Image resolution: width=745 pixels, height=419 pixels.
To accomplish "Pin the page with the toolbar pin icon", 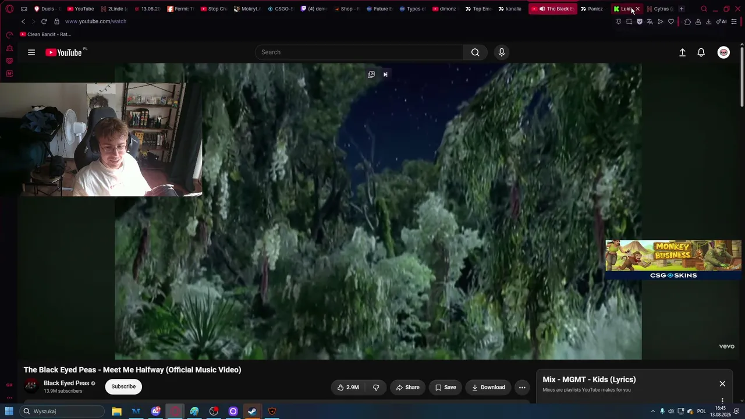I will pos(619,22).
